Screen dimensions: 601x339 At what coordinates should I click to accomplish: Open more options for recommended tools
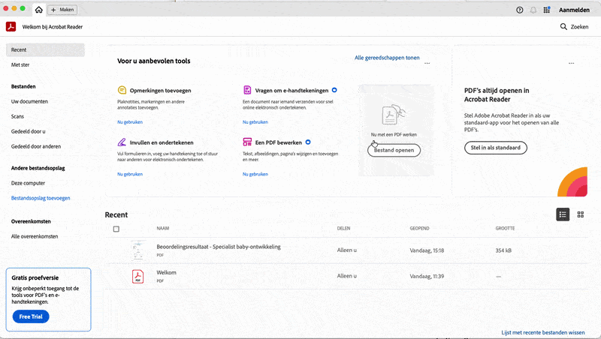(427, 63)
